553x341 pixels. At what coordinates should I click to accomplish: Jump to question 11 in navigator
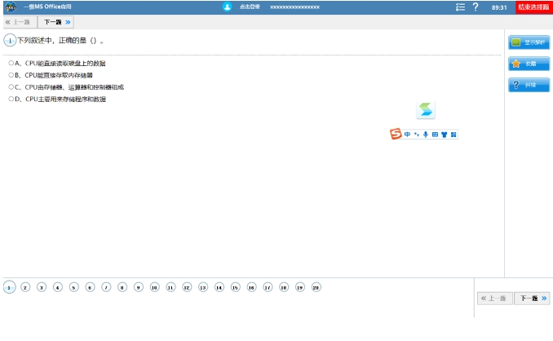click(x=170, y=287)
